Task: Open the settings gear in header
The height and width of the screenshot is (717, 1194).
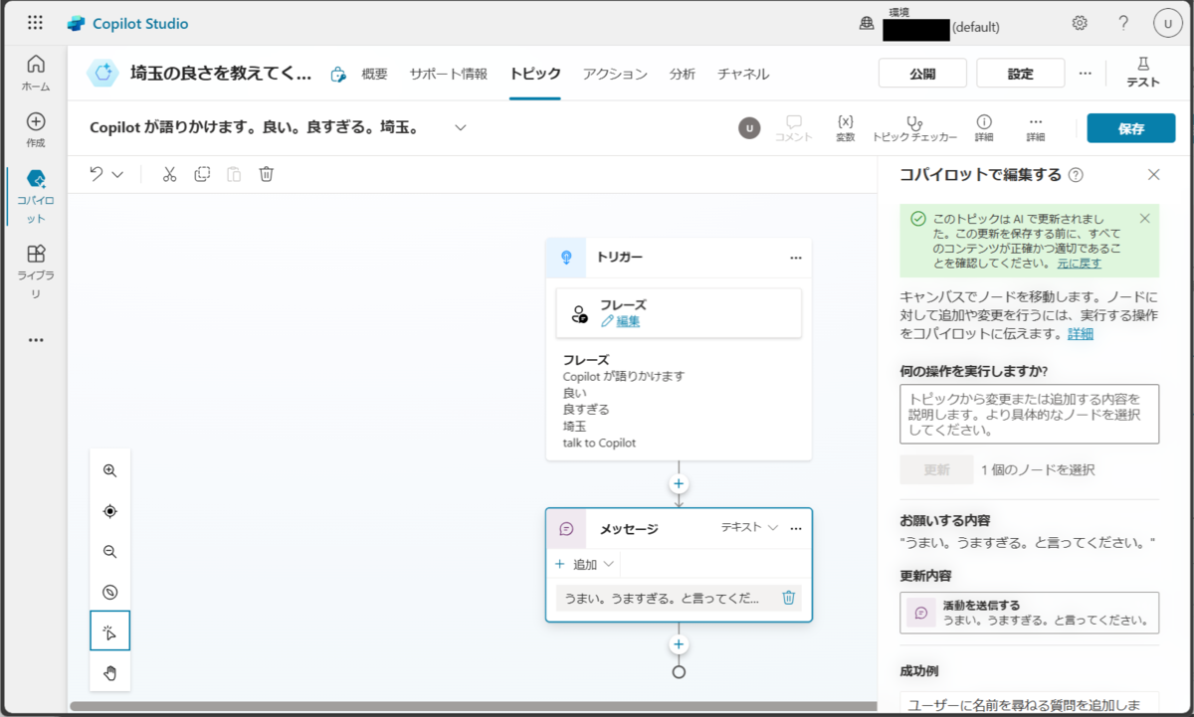Action: (1080, 23)
